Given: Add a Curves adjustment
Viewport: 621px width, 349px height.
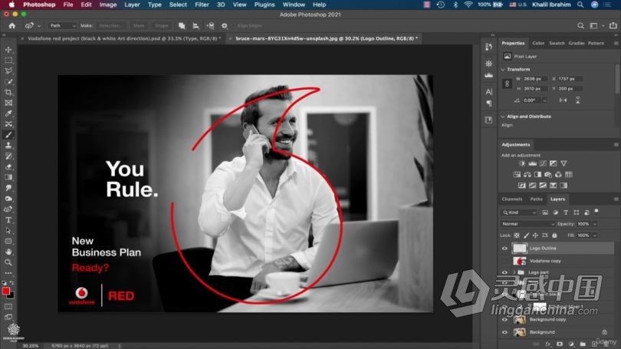Looking at the screenshot, I should tap(543, 163).
